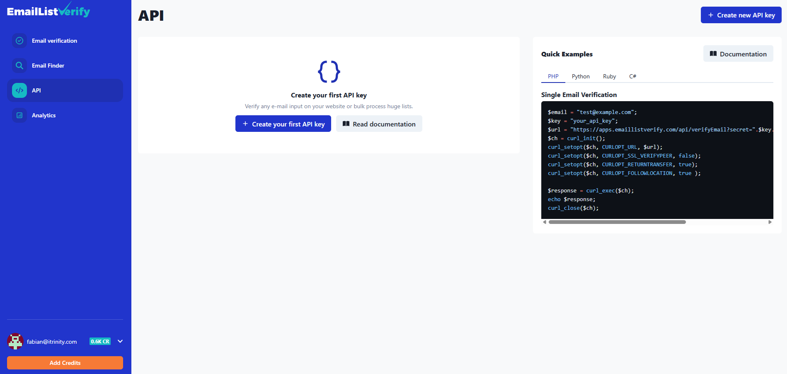787x374 pixels.
Task: Click the code scrollbar left arrow
Action: 545,222
